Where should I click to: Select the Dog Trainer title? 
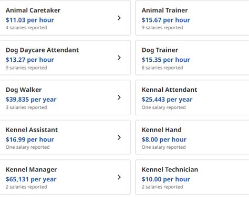pyautogui.click(x=160, y=50)
